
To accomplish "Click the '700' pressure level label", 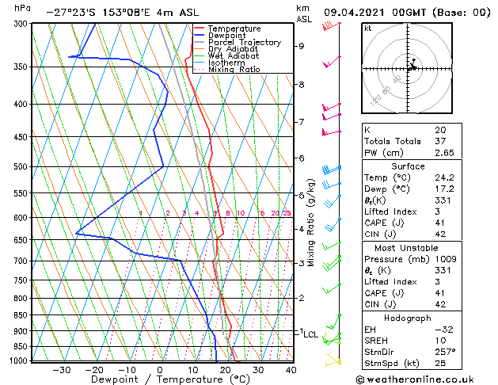I will 22,261.
